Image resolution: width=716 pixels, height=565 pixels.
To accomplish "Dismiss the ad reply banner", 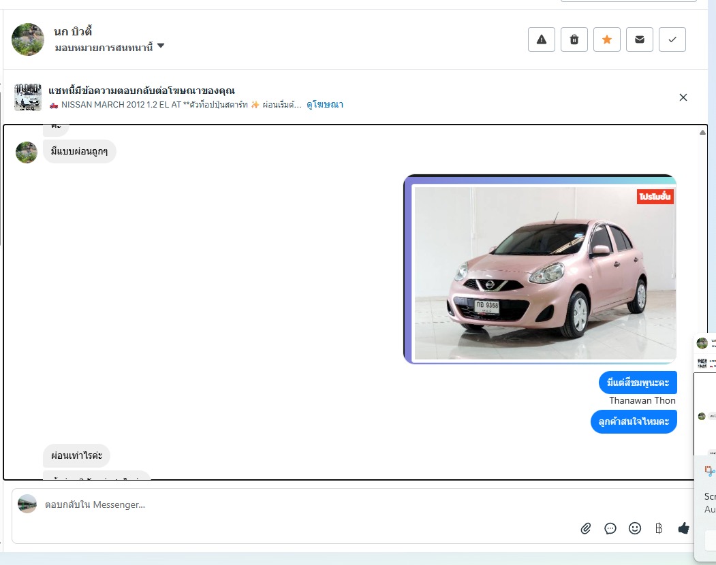I will [683, 97].
